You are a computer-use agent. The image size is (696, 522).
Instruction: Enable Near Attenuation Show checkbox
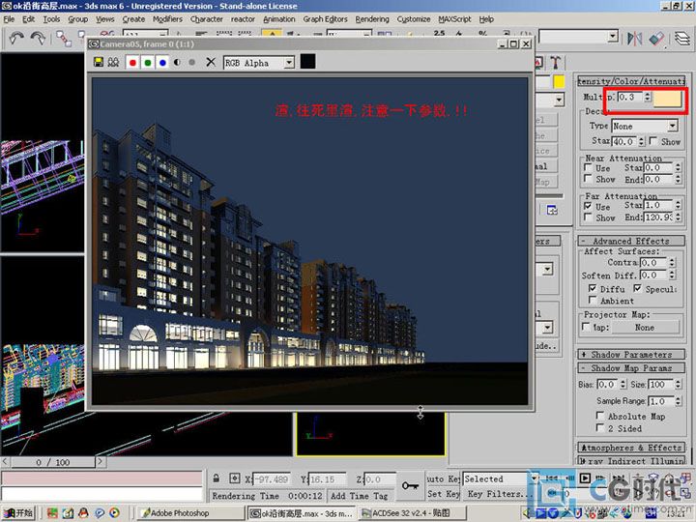click(x=588, y=179)
